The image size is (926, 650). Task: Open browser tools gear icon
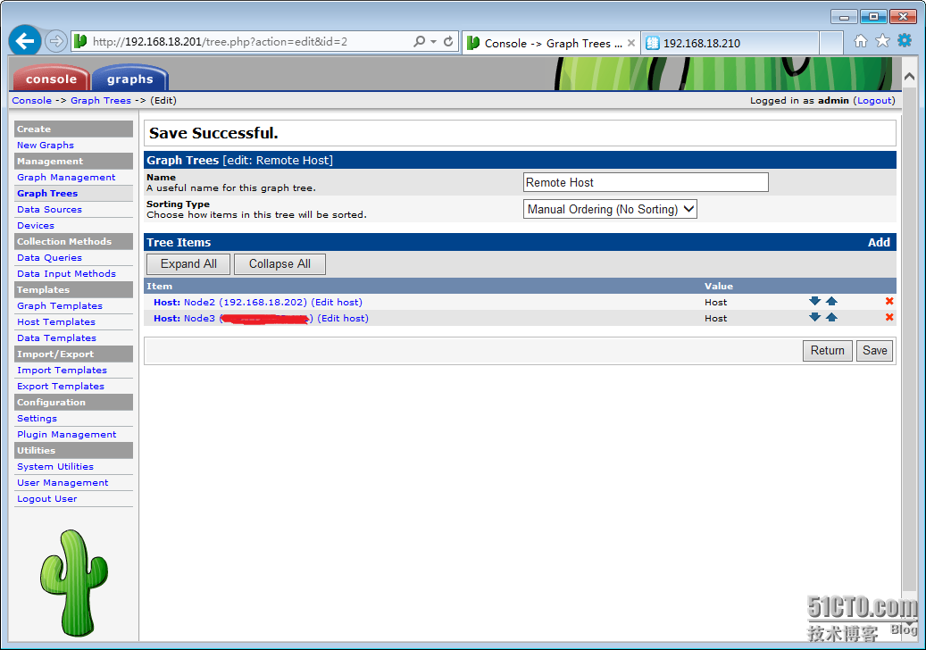[905, 41]
